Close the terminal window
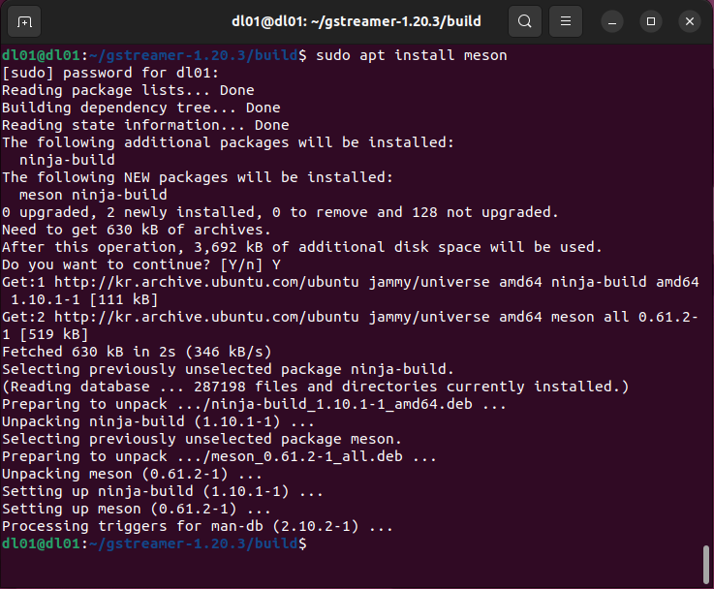Image resolution: width=714 pixels, height=589 pixels. click(690, 21)
